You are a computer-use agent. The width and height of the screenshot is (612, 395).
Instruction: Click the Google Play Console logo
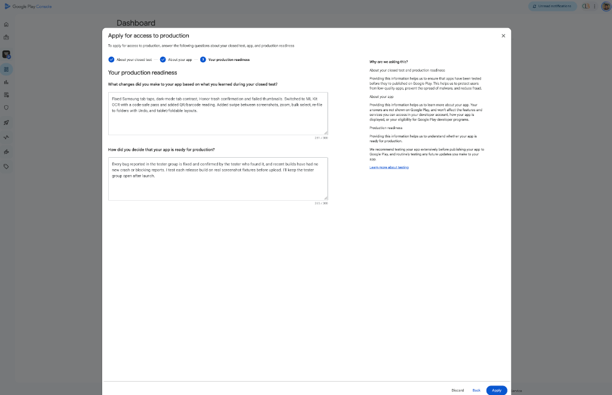click(x=28, y=6)
